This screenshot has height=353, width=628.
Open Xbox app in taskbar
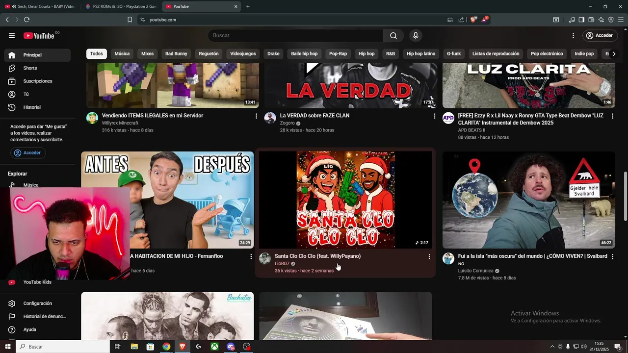click(214, 347)
